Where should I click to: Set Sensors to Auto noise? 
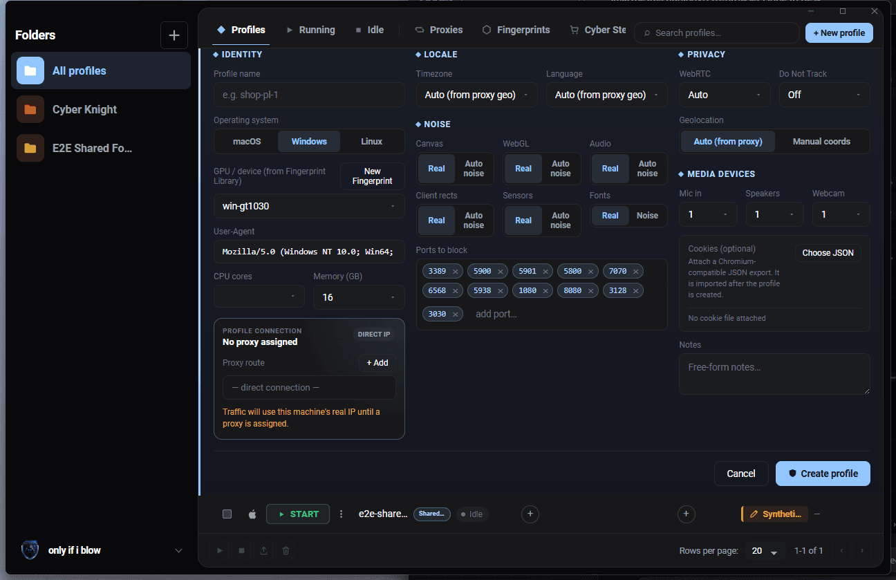(561, 221)
